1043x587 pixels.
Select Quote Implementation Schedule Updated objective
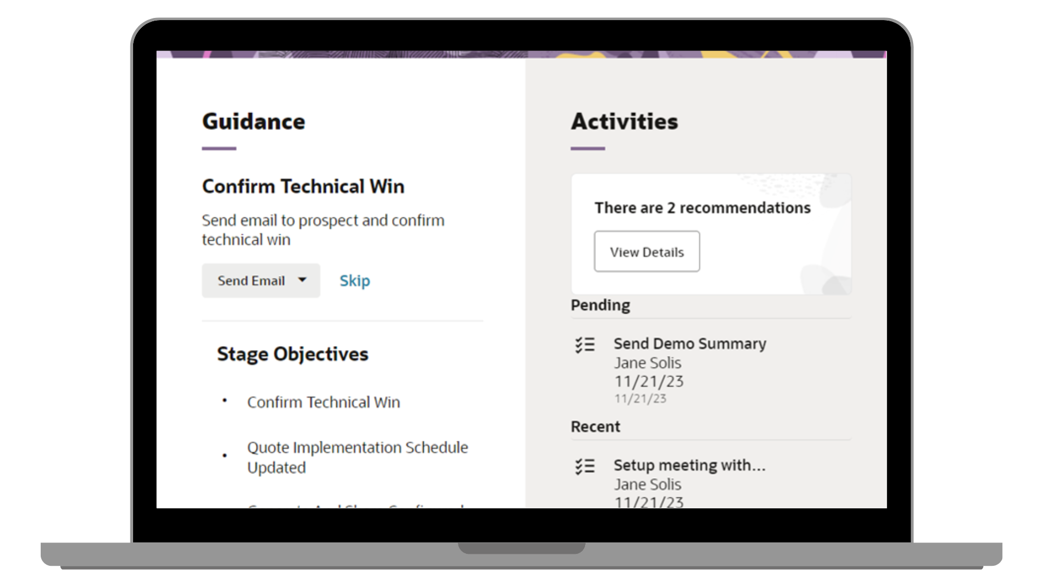[x=357, y=457]
